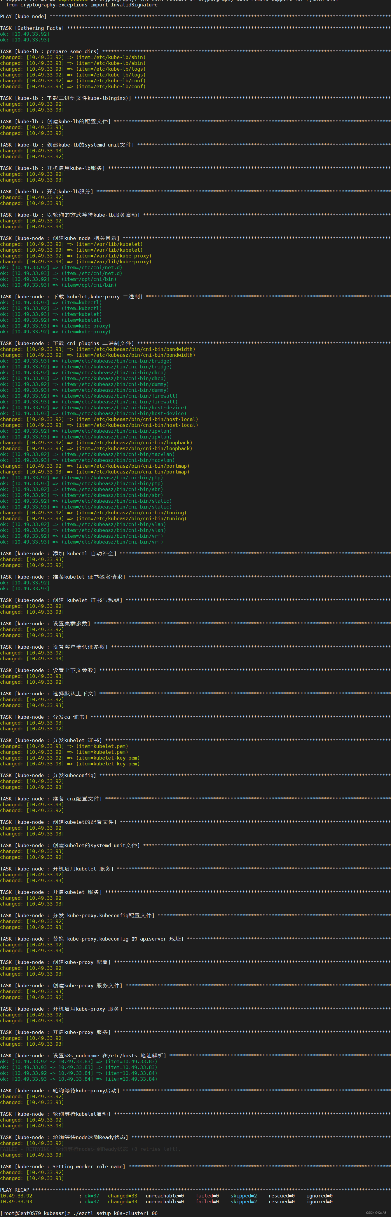Click ok=37 in the 10.49.33.92 recap row

(x=92, y=1196)
